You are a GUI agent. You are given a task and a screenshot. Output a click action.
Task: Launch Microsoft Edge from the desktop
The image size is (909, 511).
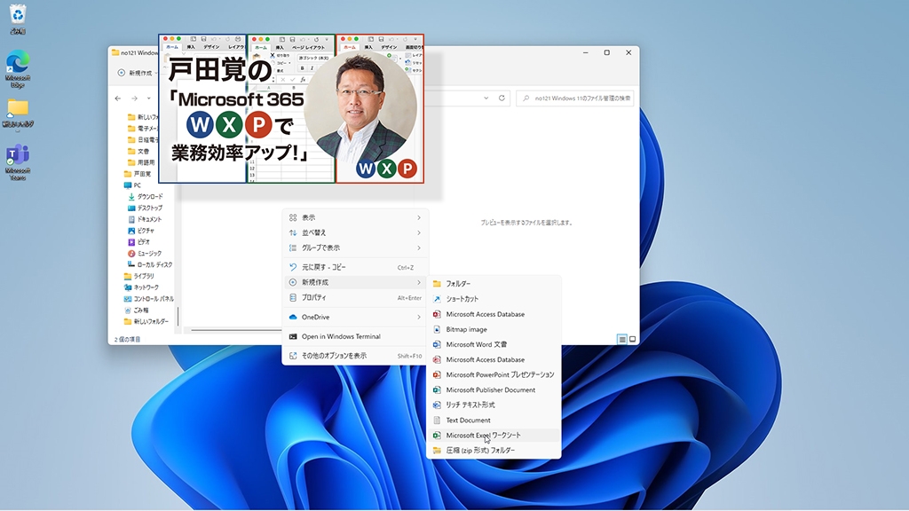pyautogui.click(x=18, y=69)
